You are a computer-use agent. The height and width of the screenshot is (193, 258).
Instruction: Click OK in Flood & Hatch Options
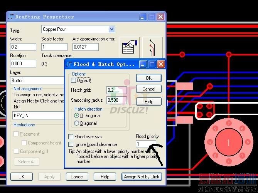tap(149, 78)
